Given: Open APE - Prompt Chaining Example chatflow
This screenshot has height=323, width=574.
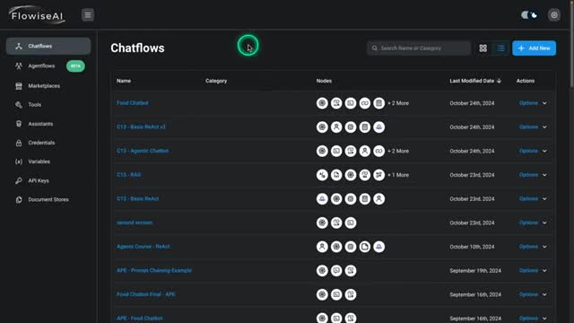Looking at the screenshot, I should pos(154,270).
